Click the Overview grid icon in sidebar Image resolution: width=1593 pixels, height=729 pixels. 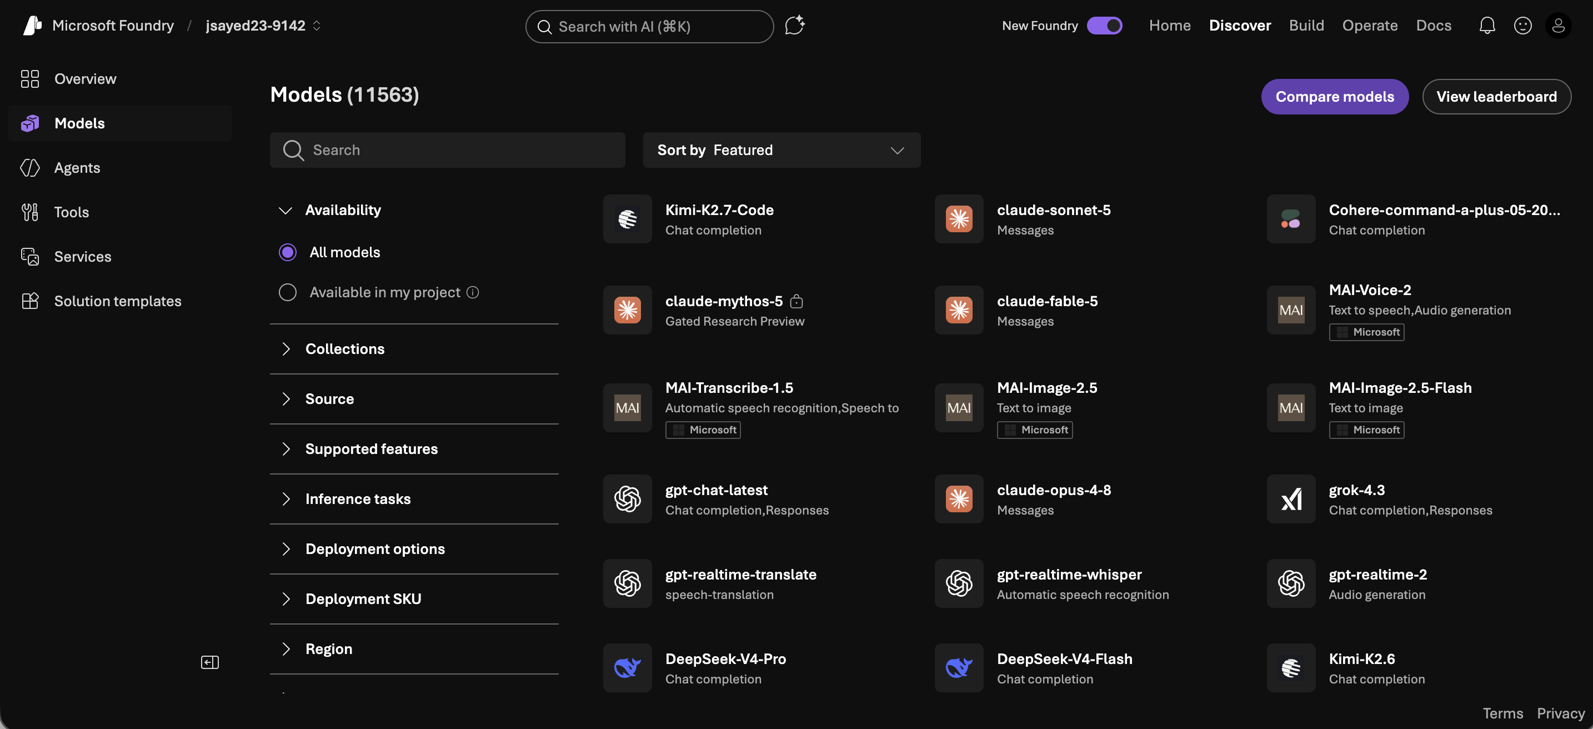29,78
